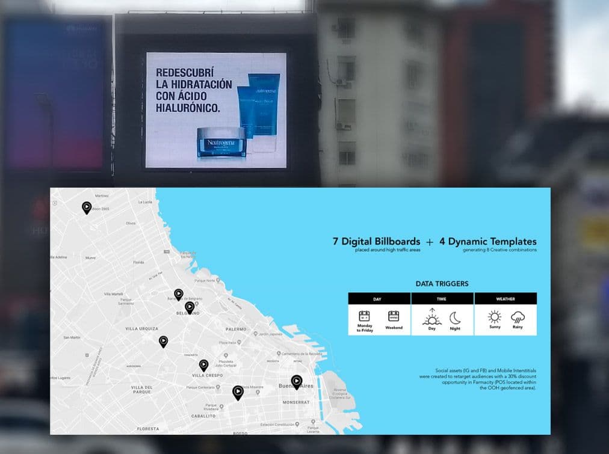Click the Sunny weather icon

pyautogui.click(x=495, y=317)
